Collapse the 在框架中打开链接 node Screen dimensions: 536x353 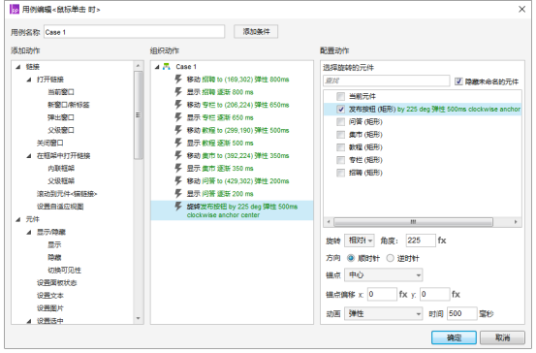29,155
